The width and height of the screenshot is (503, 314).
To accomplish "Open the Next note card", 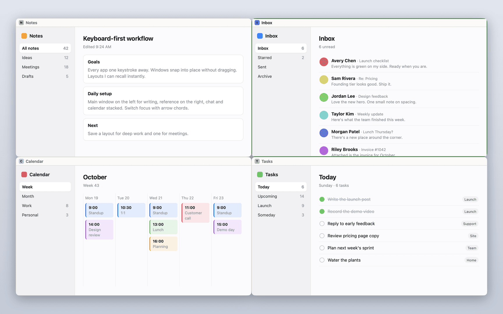I will click(163, 129).
